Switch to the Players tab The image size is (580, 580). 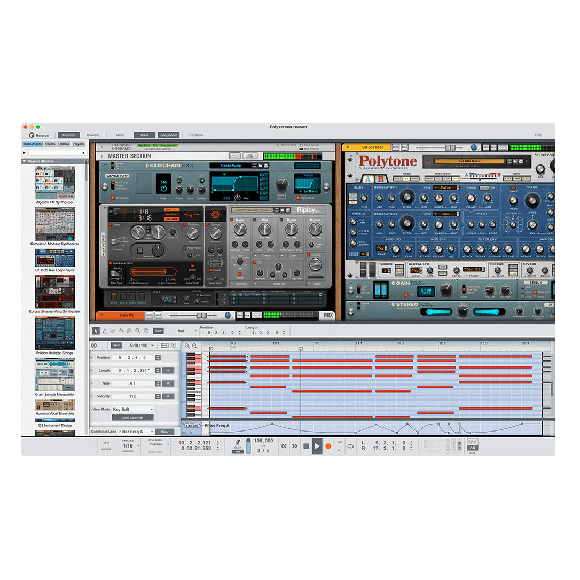78,144
